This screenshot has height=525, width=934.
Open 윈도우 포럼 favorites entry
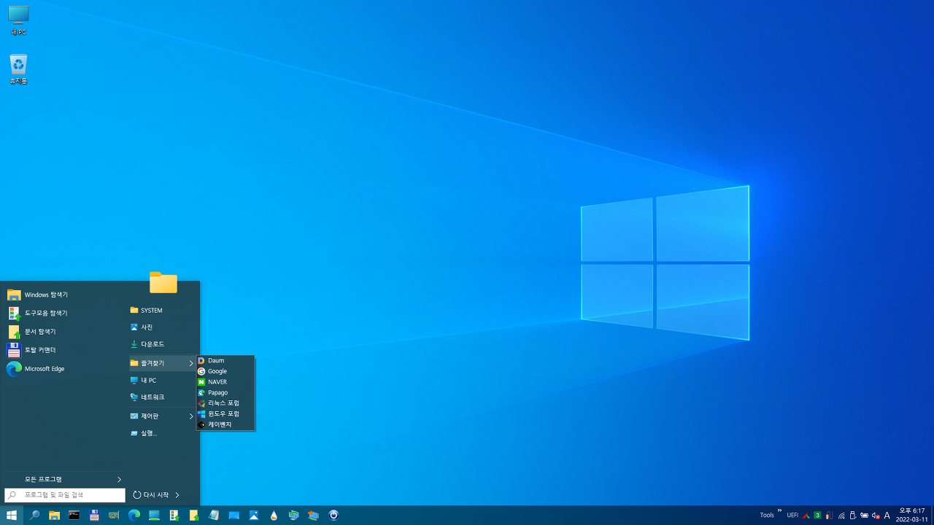click(x=225, y=413)
